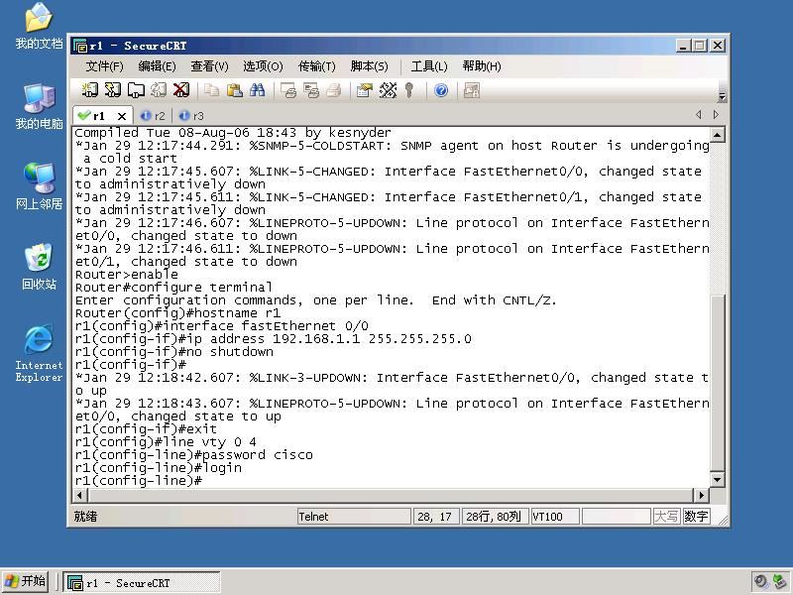793x595 pixels.
Task: Click the Paste clipboard icon
Action: [x=234, y=90]
